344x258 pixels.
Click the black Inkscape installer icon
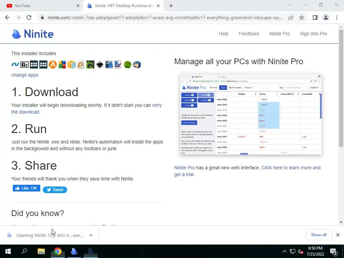click(99, 64)
